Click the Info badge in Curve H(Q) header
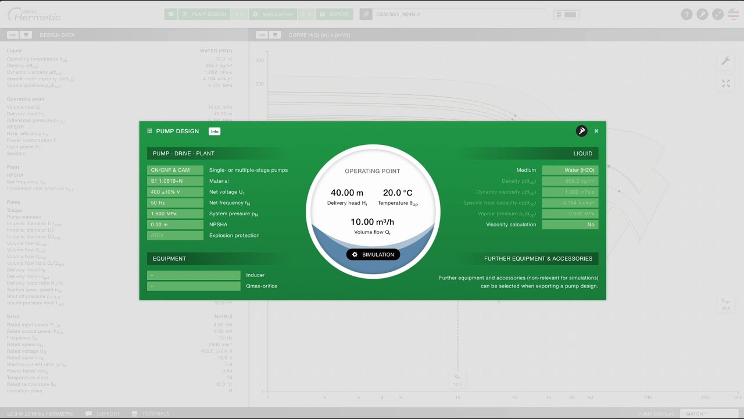 (262, 35)
